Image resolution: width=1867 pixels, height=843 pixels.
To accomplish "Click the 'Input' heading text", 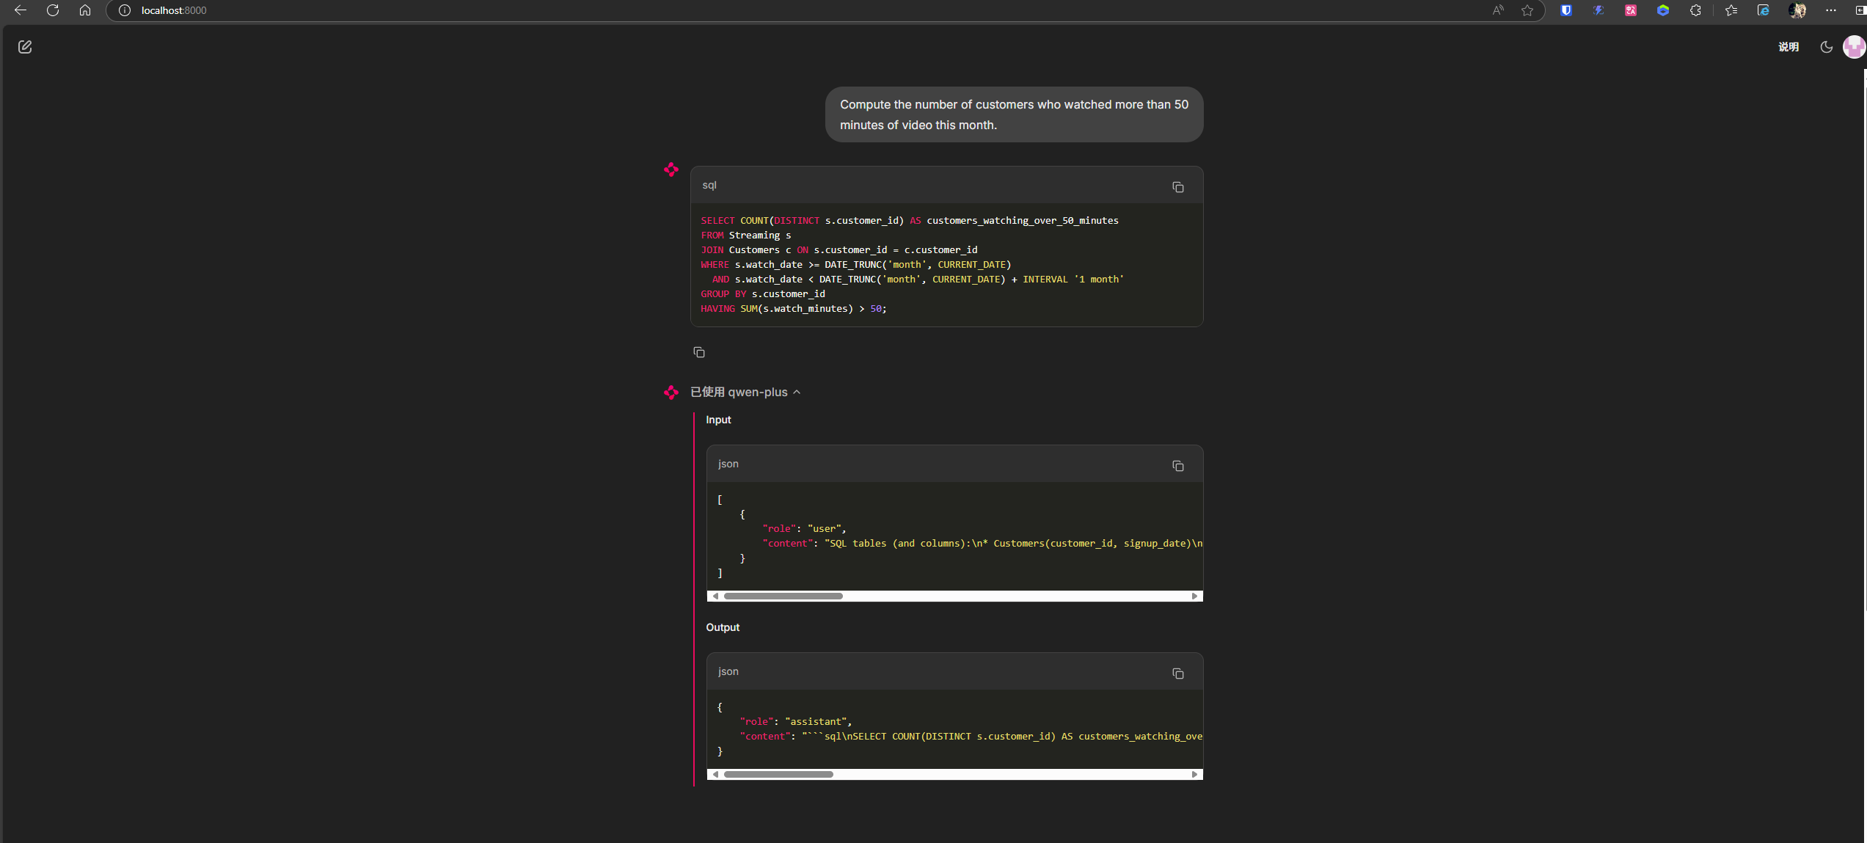I will pos(718,420).
